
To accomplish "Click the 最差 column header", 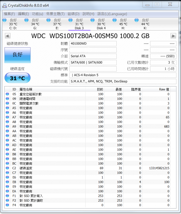I will coord(114,89).
